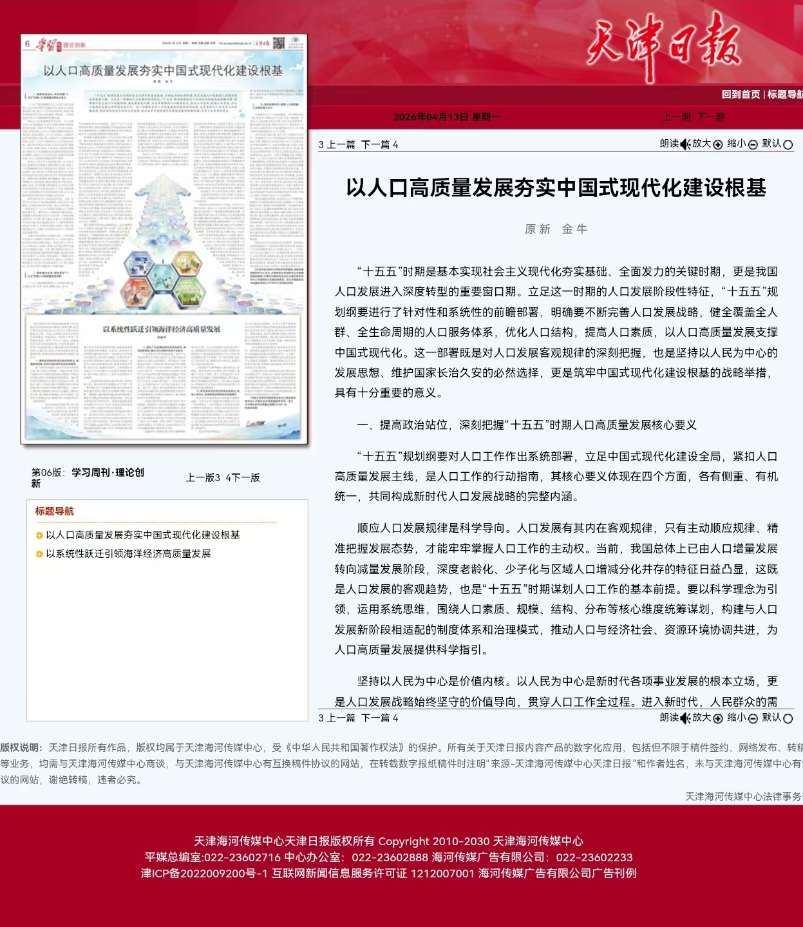Select the 默认 circle icon above the headline
Screen dimensions: 803x927
tap(788, 144)
